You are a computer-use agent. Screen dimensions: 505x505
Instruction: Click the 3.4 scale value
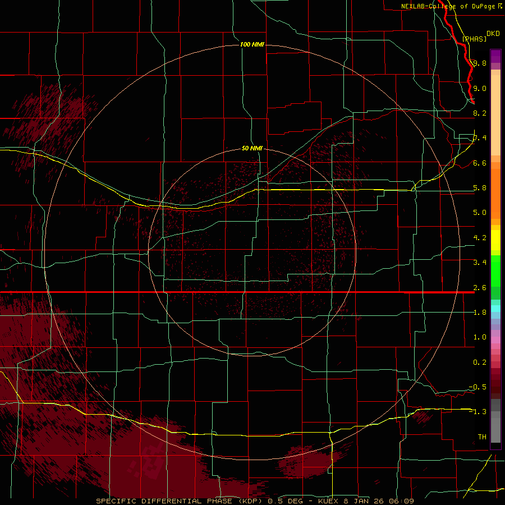480,263
